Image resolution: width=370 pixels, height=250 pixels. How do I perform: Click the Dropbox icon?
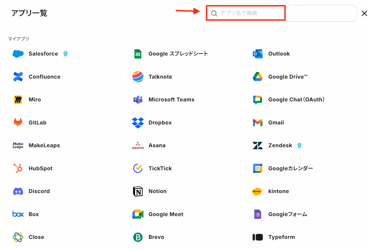pyautogui.click(x=138, y=122)
